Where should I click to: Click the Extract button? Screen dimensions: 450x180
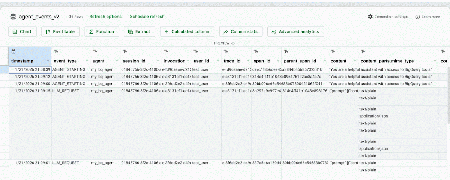[x=139, y=31]
